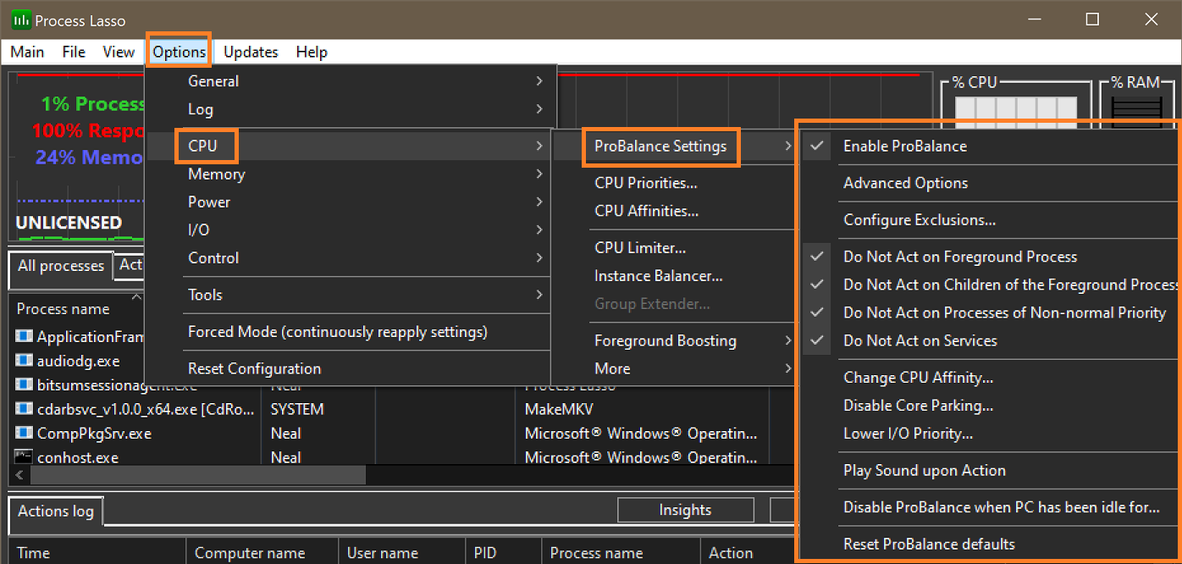Open the File menu
1182x564 pixels.
coord(74,52)
